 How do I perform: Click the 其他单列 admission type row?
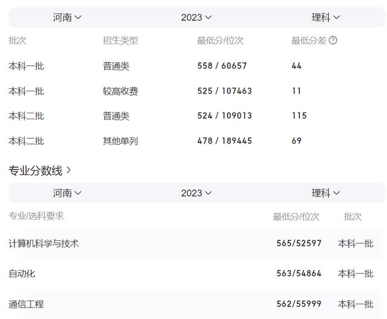(120, 141)
